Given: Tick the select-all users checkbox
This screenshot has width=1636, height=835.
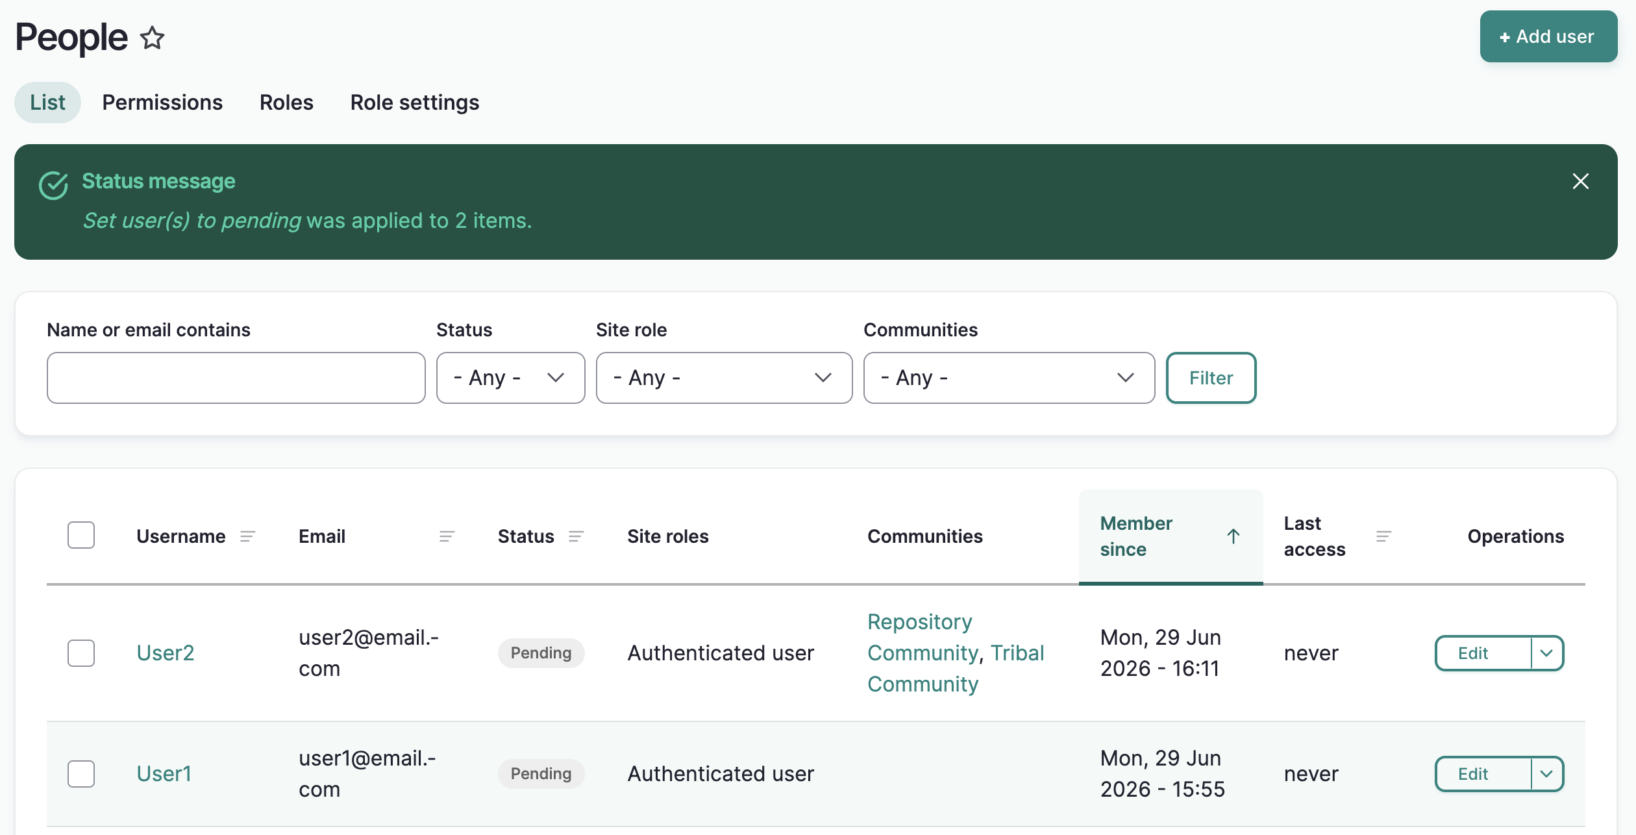Looking at the screenshot, I should pos(81,535).
